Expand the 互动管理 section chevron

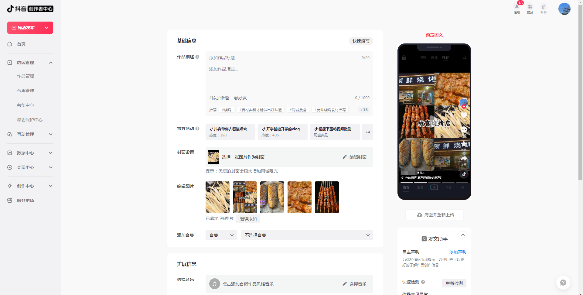tap(51, 134)
